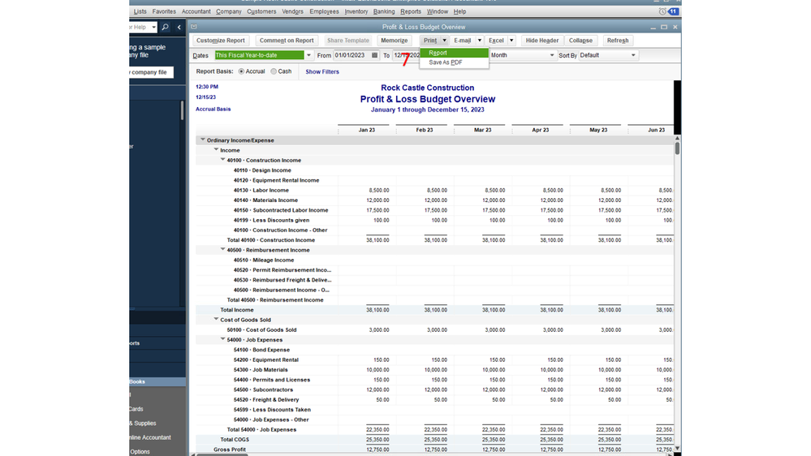
Task: Collapse the left sidebar with arrow icon
Action: coord(179,27)
